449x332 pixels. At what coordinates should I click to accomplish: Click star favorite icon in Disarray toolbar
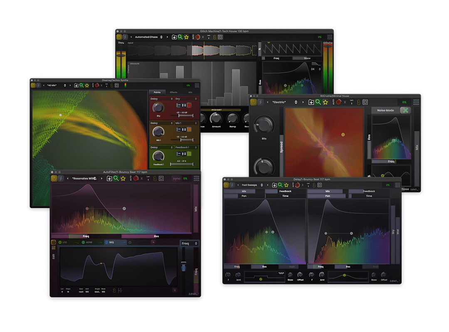(x=87, y=85)
